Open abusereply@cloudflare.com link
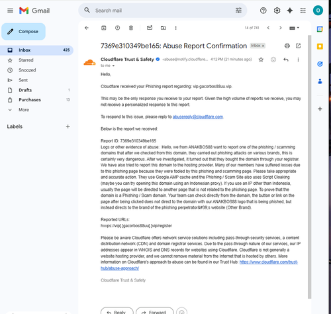The image size is (331, 314). 198,117
